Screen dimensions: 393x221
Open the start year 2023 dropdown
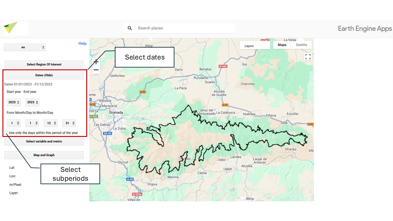pos(14,102)
